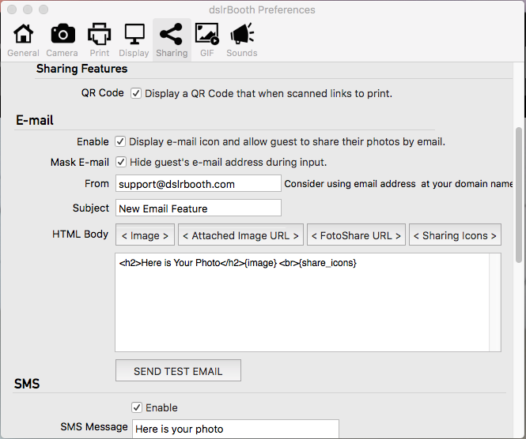The image size is (526, 439).
Task: Click the Sharing Features heading
Action: click(x=81, y=69)
